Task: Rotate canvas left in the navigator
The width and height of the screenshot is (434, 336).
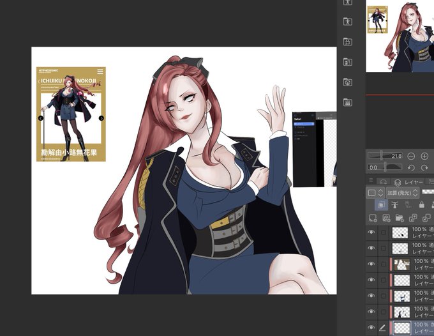Action: click(411, 167)
